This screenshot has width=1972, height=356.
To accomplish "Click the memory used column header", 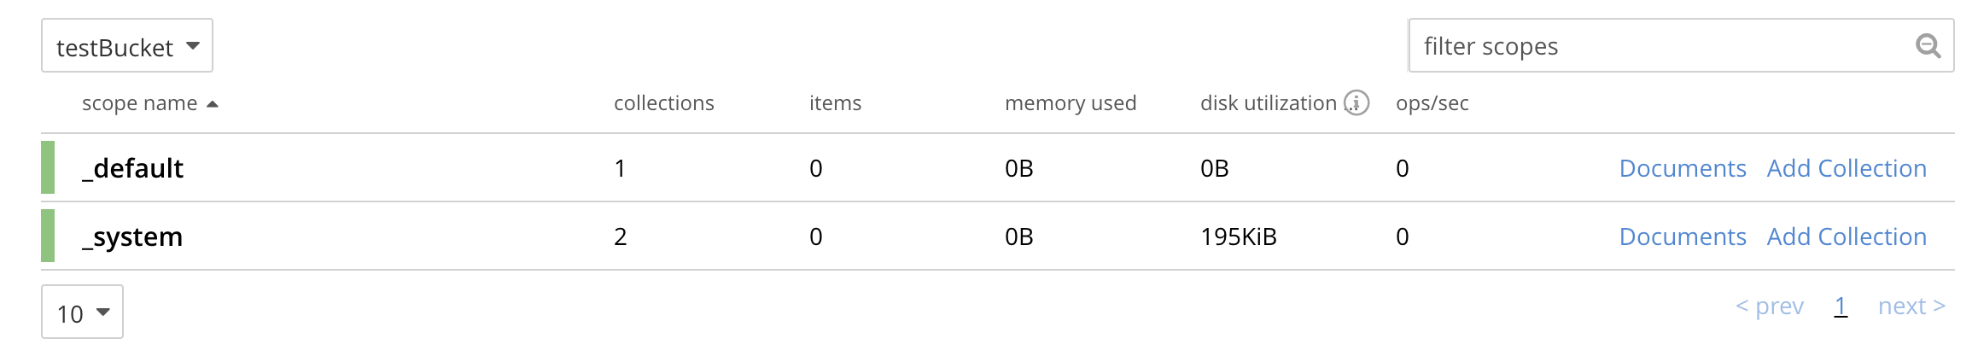I will point(1070,103).
